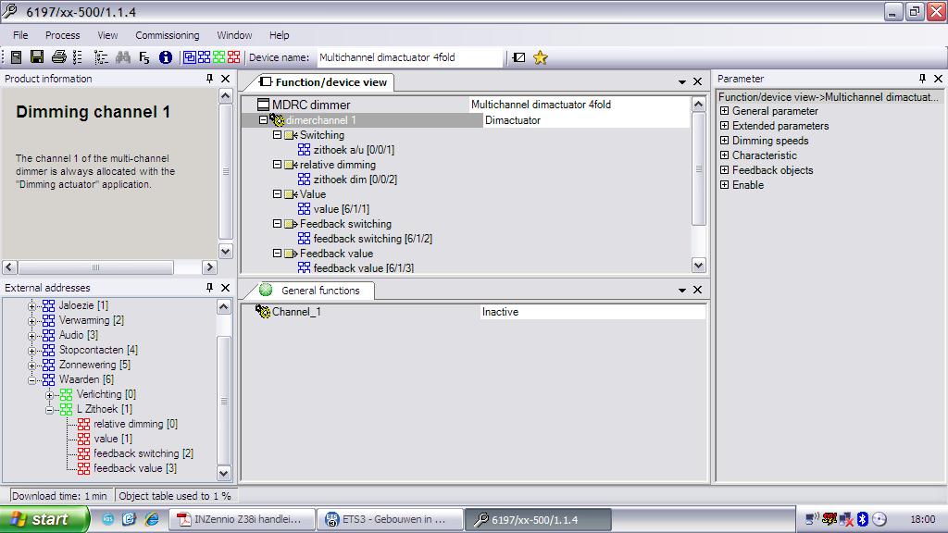This screenshot has height=533, width=948.
Task: Open the Windows start button
Action: [x=44, y=519]
